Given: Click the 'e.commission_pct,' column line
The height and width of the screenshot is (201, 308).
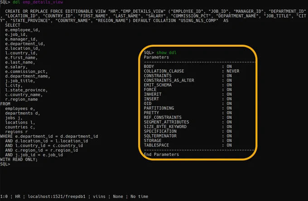Looking at the screenshot, I should [x=26, y=72].
